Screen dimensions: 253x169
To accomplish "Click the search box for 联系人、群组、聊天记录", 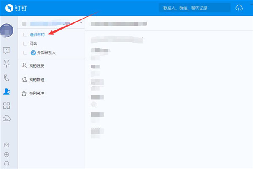I will (x=195, y=8).
